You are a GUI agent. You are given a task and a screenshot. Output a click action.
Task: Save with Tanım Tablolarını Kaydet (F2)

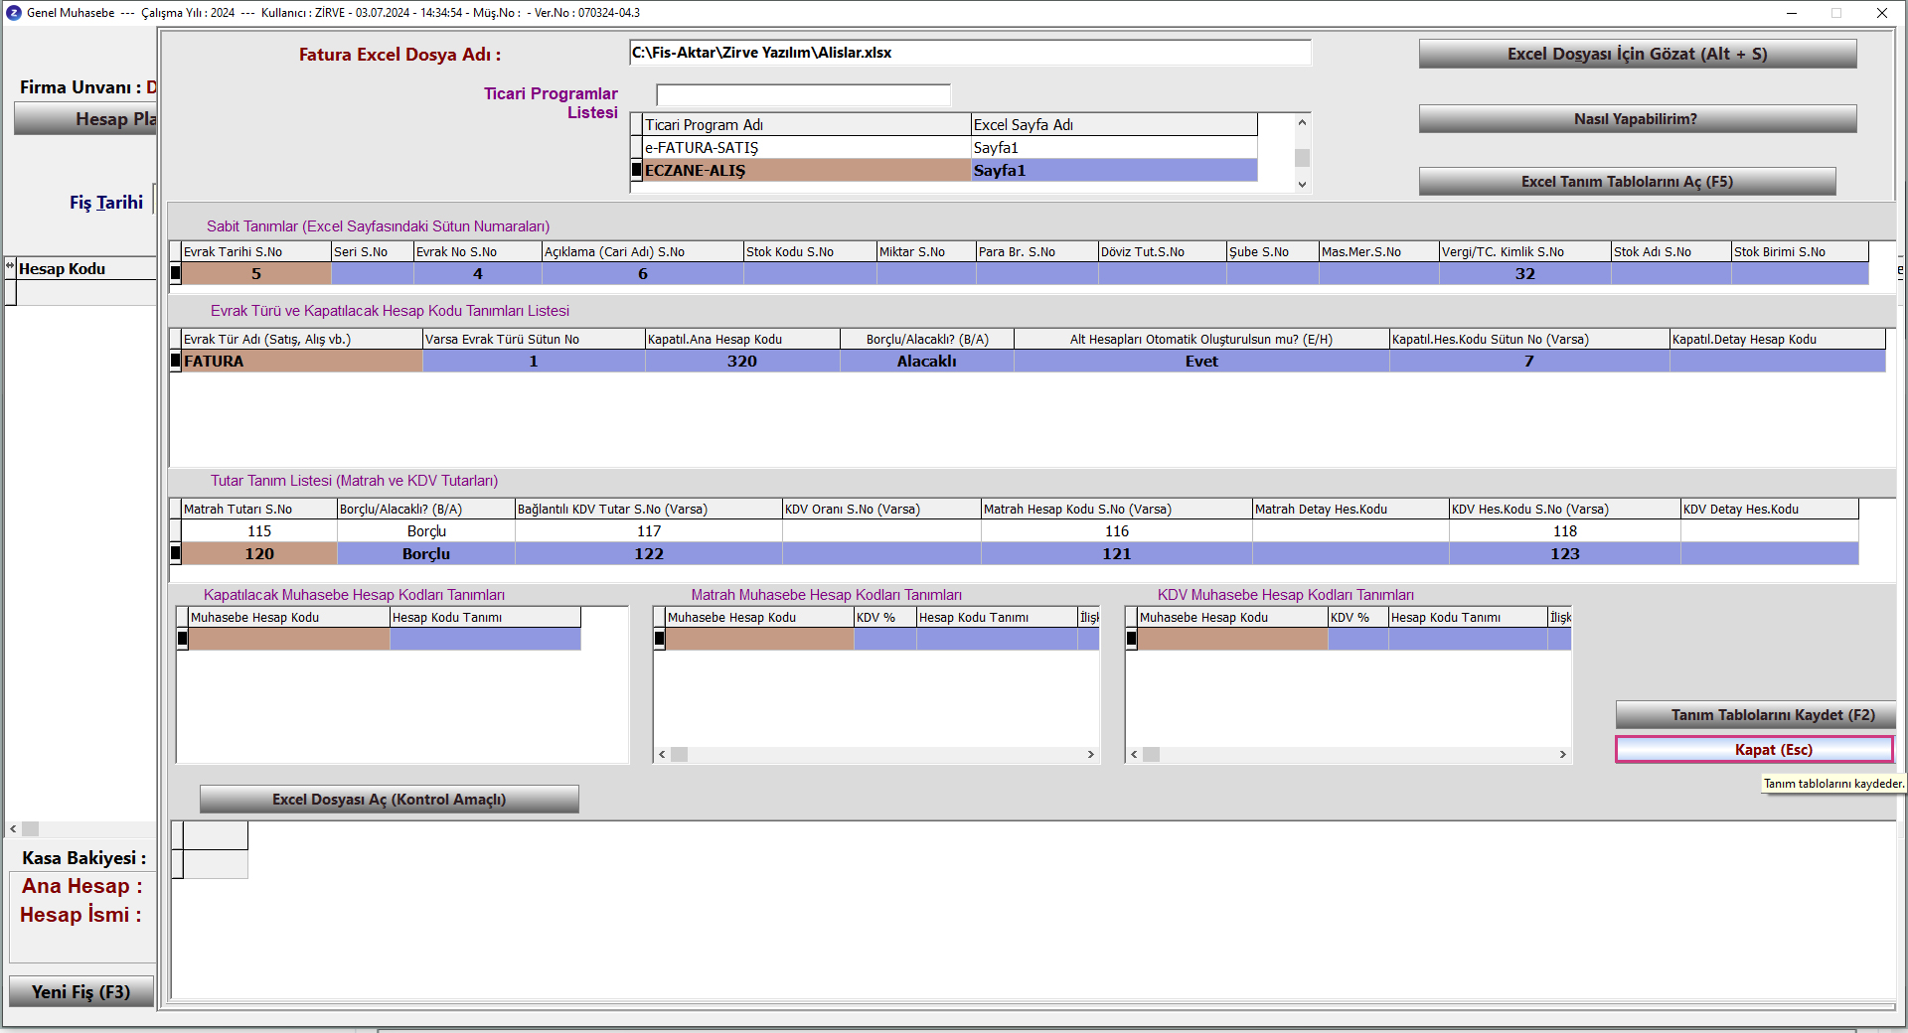pyautogui.click(x=1755, y=715)
